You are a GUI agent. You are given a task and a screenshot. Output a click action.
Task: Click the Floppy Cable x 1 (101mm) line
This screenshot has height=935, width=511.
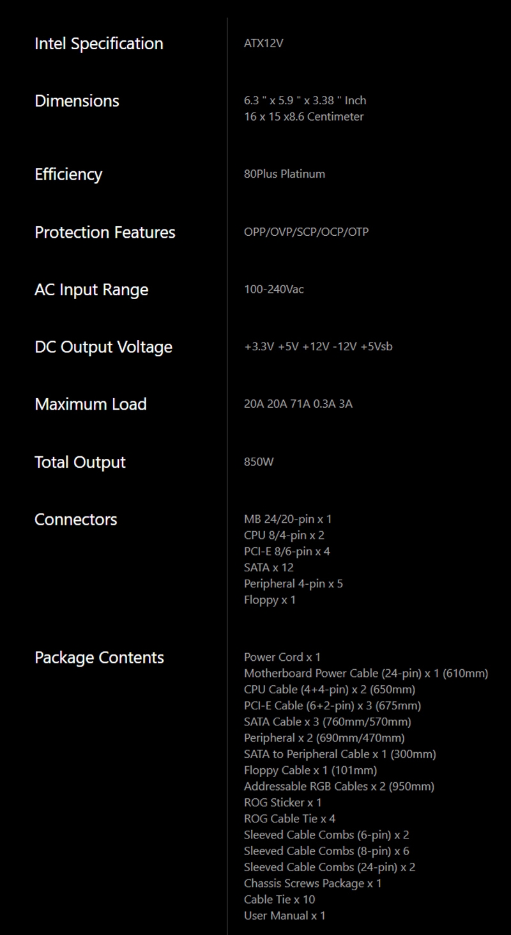(x=310, y=771)
